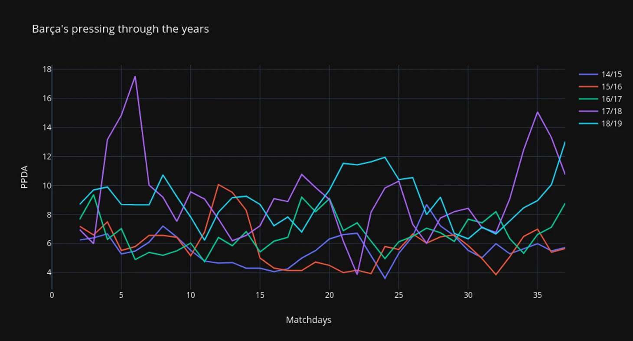Click the 14/15 blue low point at matchday 24

385,278
